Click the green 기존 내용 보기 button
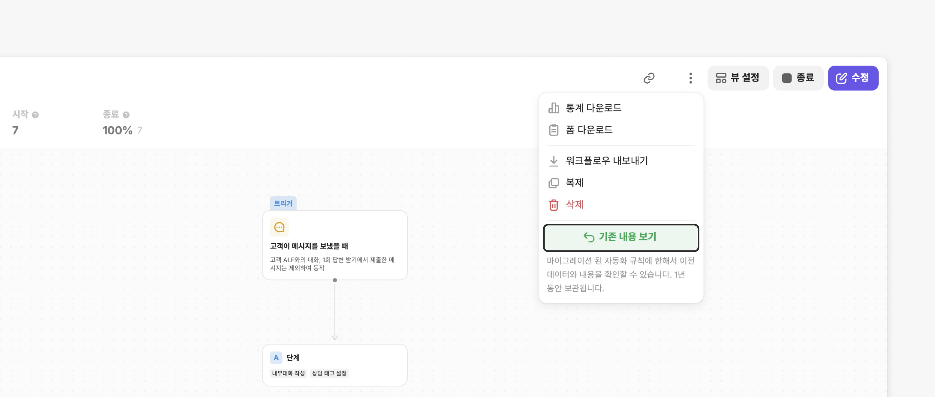The height and width of the screenshot is (397, 935). (621, 237)
